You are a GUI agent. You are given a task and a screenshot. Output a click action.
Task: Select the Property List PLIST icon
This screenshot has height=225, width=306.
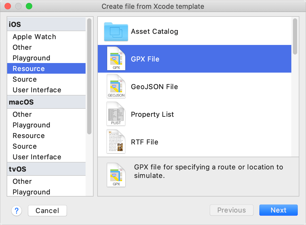point(116,114)
